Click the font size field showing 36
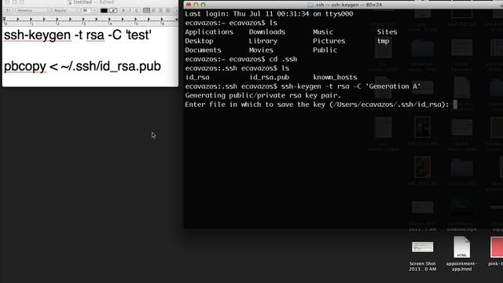503x283 pixels. (86, 10)
